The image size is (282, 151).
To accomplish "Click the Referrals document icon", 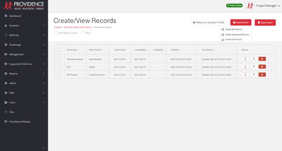I will (x=6, y=35).
